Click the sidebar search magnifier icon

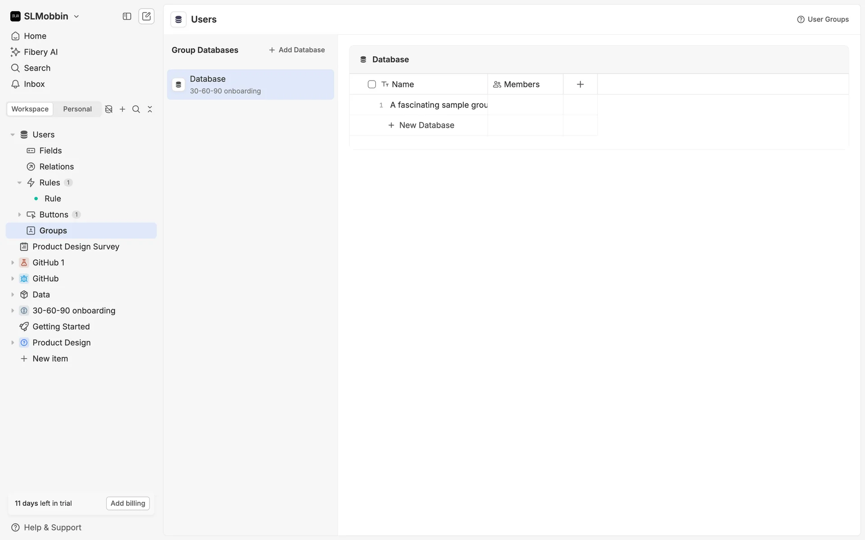(136, 109)
